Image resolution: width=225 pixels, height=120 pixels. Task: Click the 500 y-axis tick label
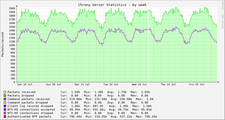click(13, 64)
